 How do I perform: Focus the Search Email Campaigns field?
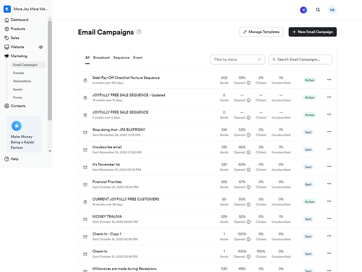tap(300, 59)
